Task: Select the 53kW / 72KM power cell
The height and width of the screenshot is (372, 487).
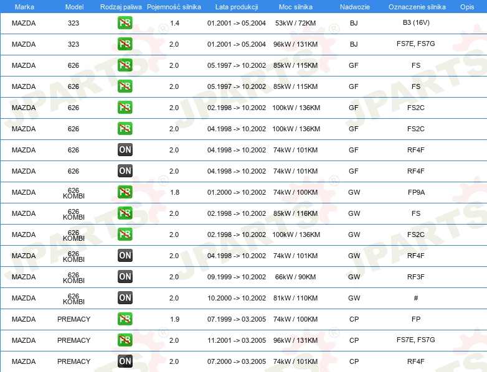Action: tap(295, 23)
